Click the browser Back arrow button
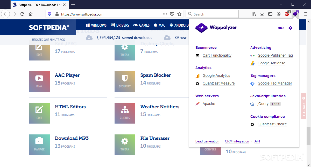Viewport: 311px width, 167px height. pos(5,14)
